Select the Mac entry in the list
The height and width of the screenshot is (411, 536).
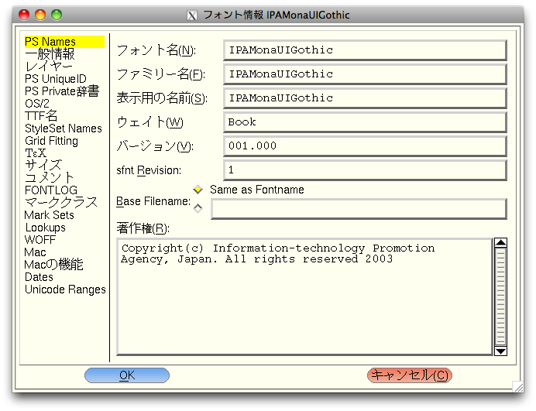point(35,252)
